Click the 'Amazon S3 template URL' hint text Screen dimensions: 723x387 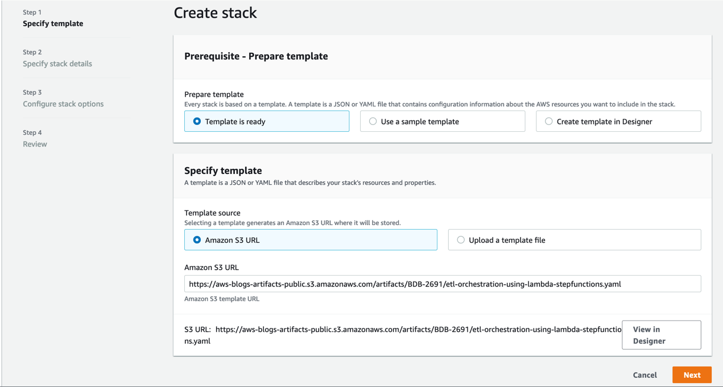[x=222, y=299]
